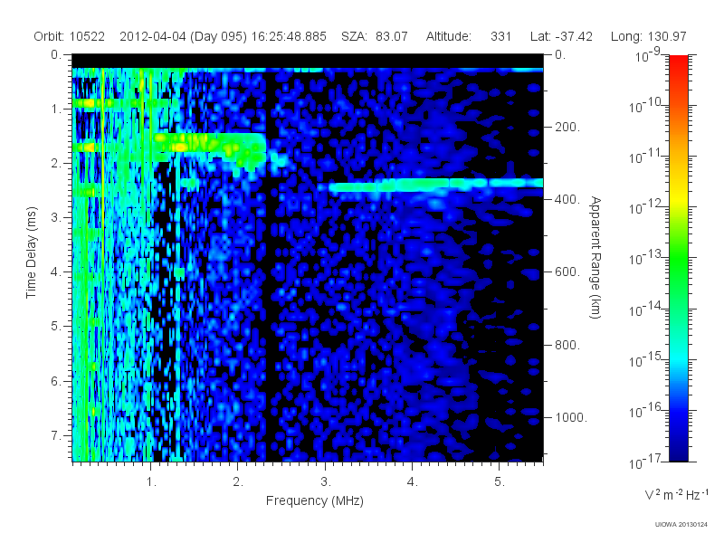Select the date '2012-04-04 (Day 095)' text
Image resolution: width=724 pixels, height=543 pixels.
click(x=184, y=36)
